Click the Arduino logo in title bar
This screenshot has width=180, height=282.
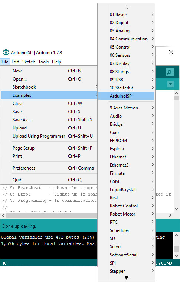pos(6,53)
